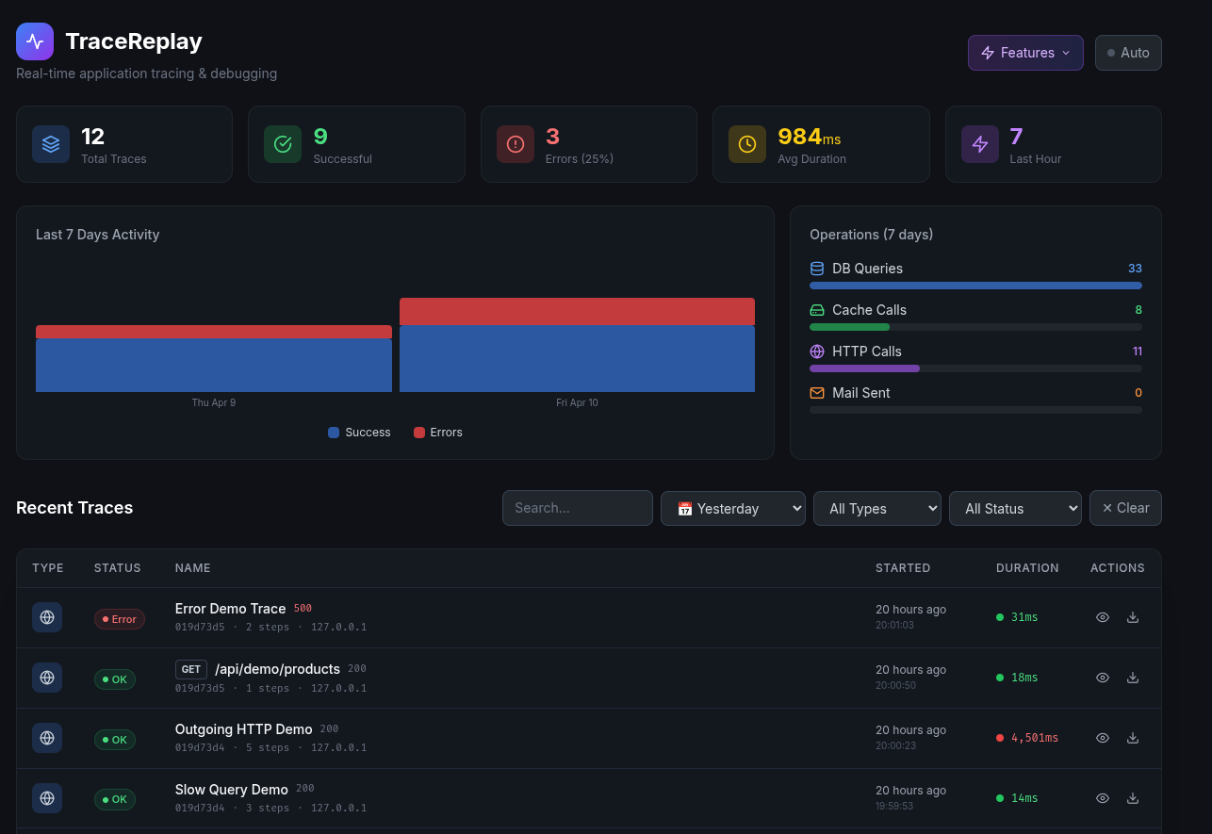Click the Total Traces layers icon

(51, 144)
